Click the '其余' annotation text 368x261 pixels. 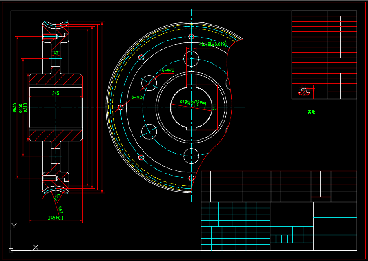[x=311, y=112]
